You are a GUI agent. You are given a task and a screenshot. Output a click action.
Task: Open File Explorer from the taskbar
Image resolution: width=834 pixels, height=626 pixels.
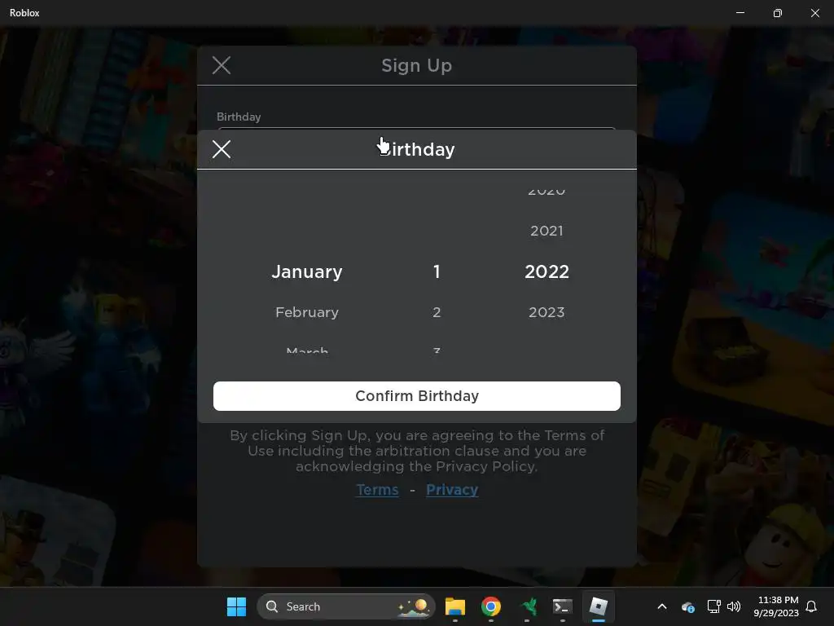454,606
